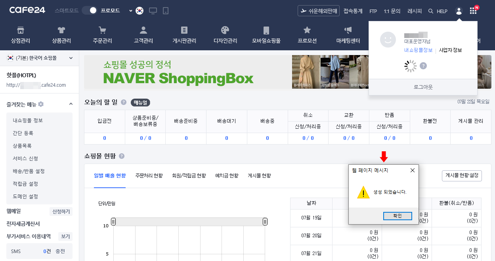Open 1:1 문의 link
The width and height of the screenshot is (495, 261).
(x=392, y=11)
